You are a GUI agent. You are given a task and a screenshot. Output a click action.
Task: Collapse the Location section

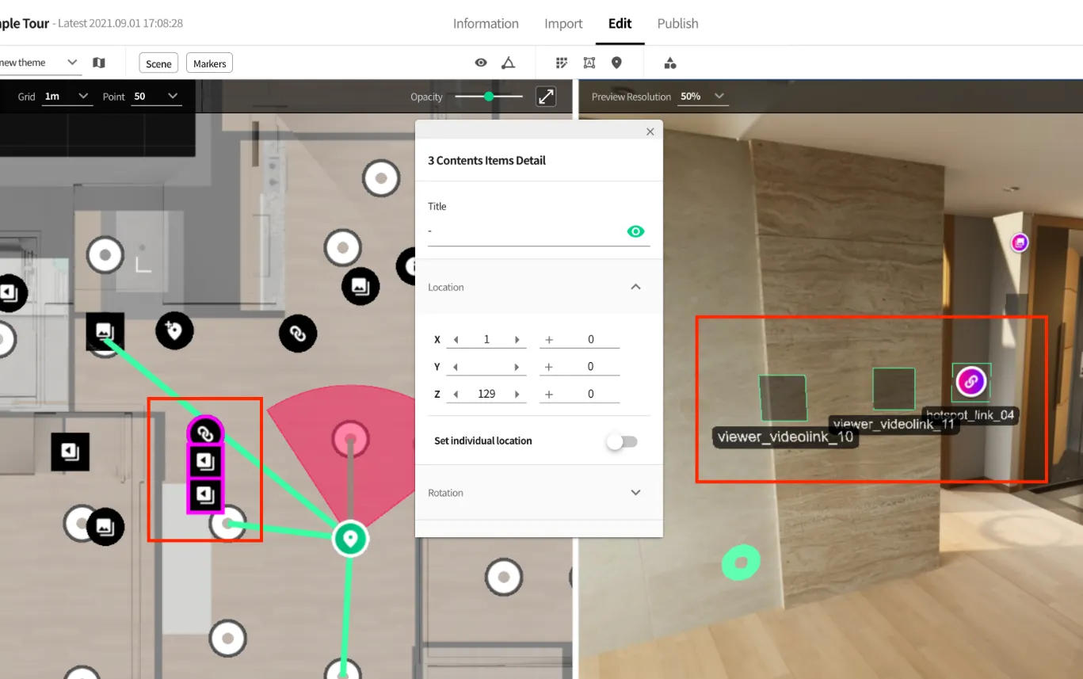click(x=635, y=287)
